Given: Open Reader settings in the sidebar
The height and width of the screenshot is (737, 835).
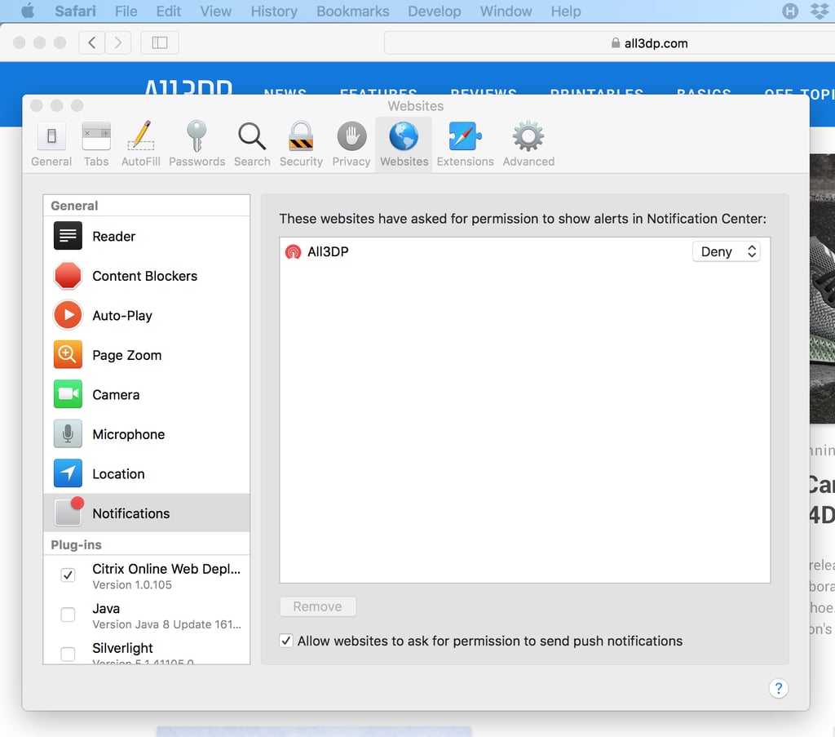Looking at the screenshot, I should tap(113, 236).
